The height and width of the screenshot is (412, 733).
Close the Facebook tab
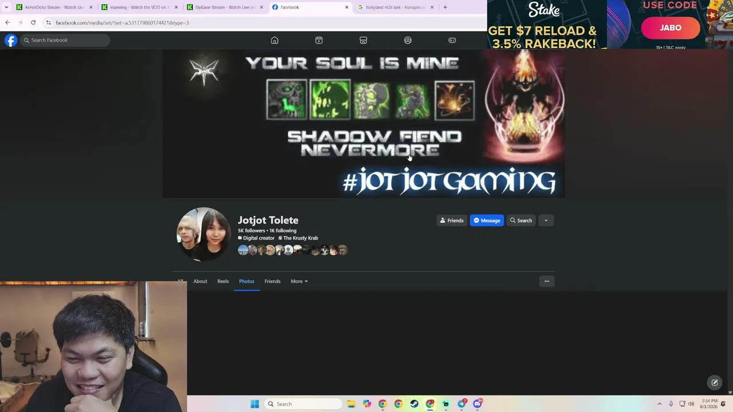(346, 7)
